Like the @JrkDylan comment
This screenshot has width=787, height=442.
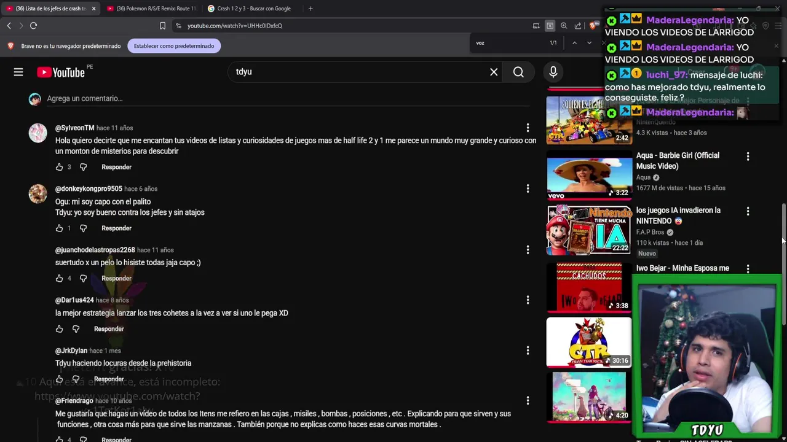59,379
